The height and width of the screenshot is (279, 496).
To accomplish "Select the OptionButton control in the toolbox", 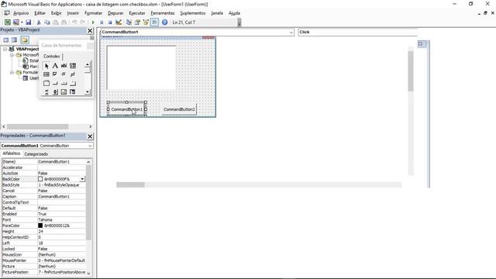I will (64, 74).
